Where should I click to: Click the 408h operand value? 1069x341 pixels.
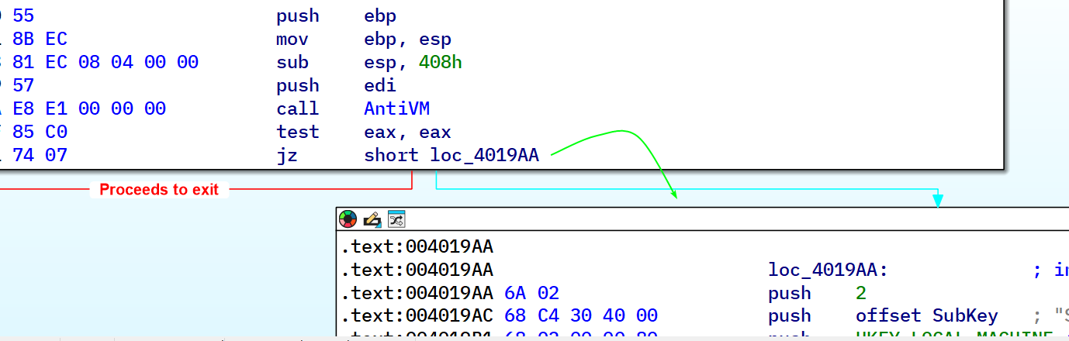(440, 63)
